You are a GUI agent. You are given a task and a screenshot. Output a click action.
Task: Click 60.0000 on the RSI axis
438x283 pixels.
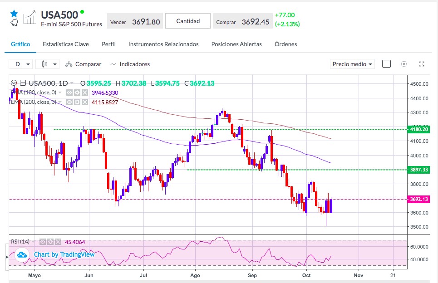[419, 246]
